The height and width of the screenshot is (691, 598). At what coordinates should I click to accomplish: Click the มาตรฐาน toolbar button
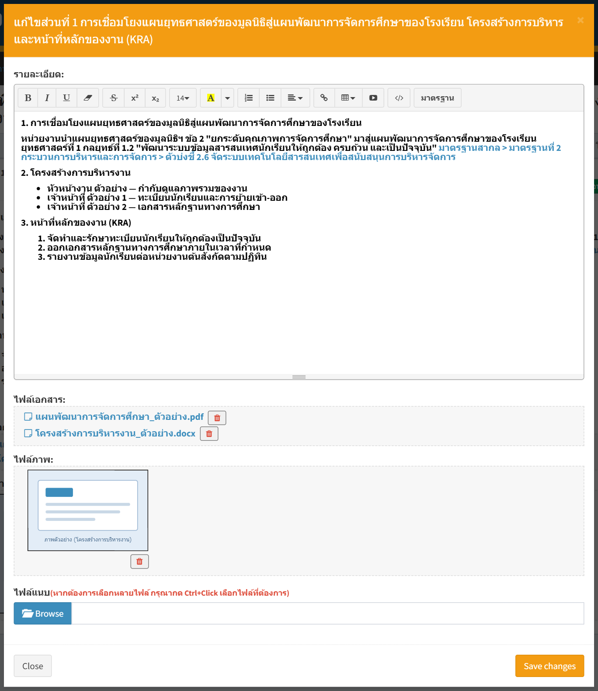pyautogui.click(x=438, y=98)
